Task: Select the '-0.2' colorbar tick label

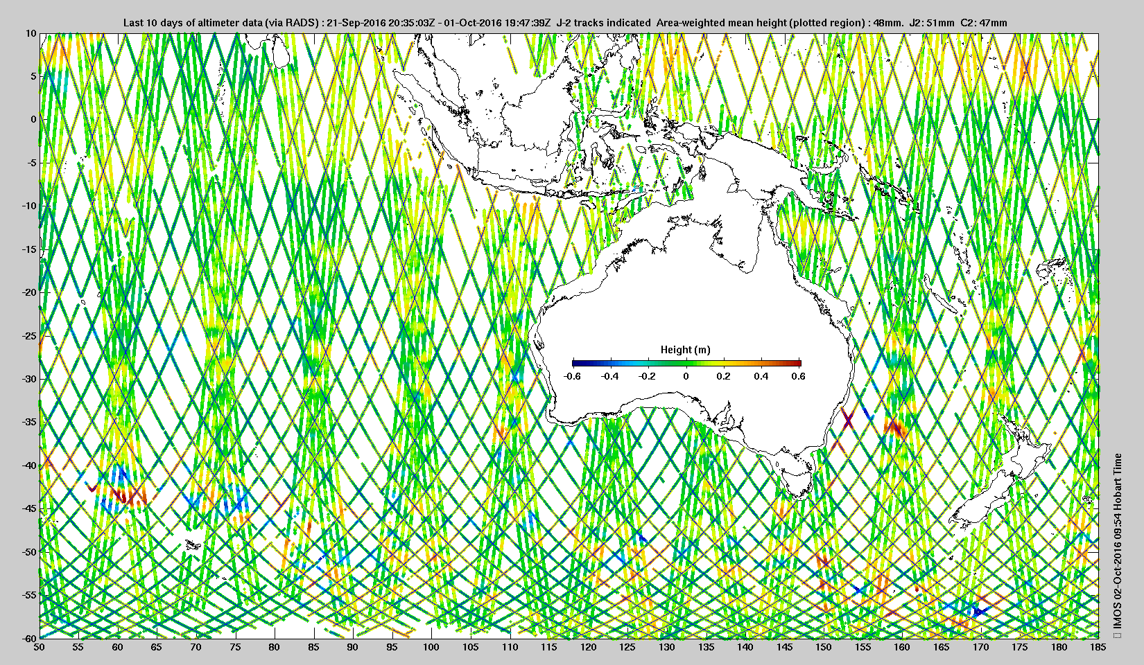Action: pyautogui.click(x=648, y=376)
